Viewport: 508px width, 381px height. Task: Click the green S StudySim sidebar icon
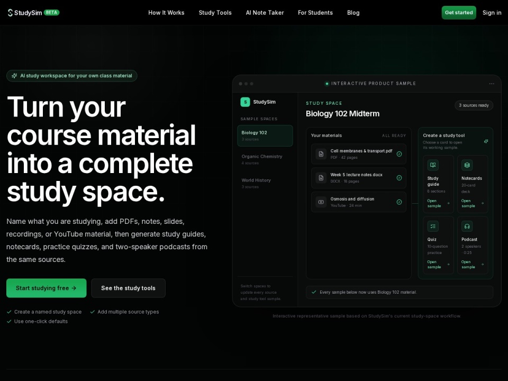coord(245,102)
